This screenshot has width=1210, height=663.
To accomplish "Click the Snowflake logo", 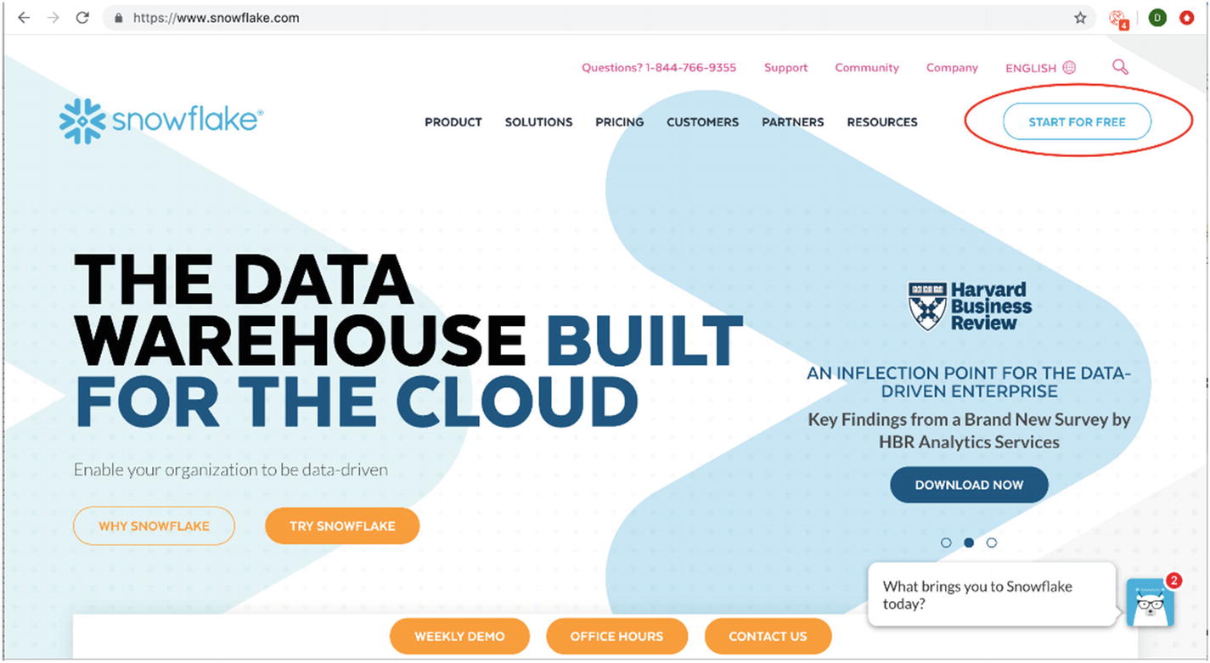I will pos(161,121).
